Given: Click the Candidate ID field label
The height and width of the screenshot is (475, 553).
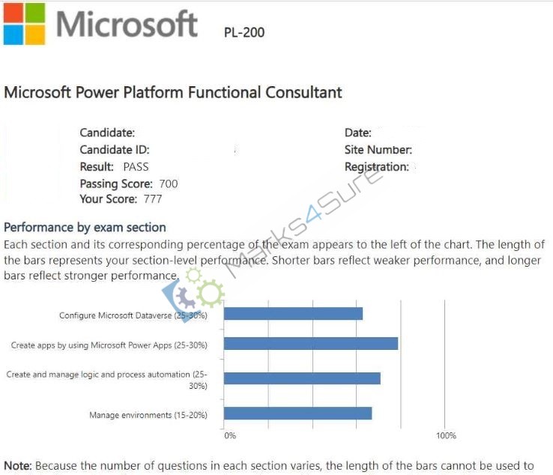Looking at the screenshot, I should click(x=115, y=150).
